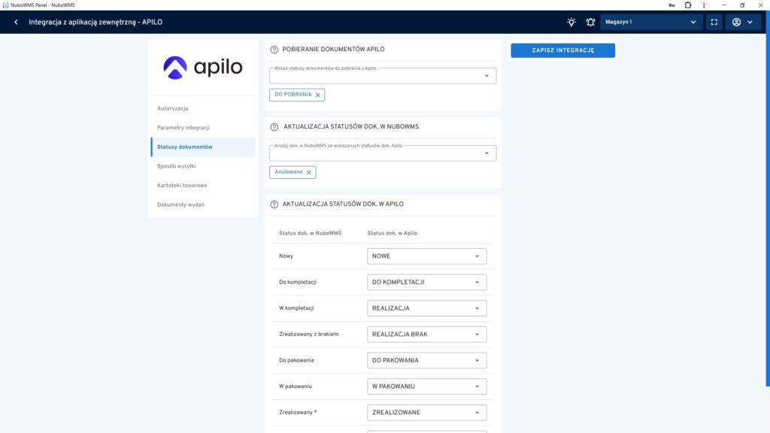Click help icon beside Aktualizacja statusów w Apilo

pos(274,204)
